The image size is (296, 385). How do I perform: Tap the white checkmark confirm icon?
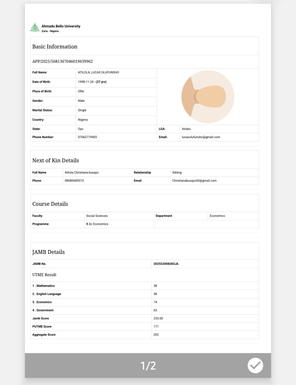pyautogui.click(x=255, y=365)
